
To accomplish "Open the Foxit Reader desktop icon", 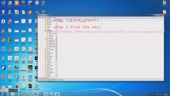I will [17, 3].
